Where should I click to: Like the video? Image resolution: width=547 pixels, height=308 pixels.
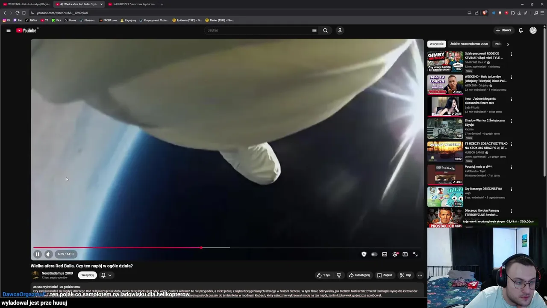click(323, 275)
